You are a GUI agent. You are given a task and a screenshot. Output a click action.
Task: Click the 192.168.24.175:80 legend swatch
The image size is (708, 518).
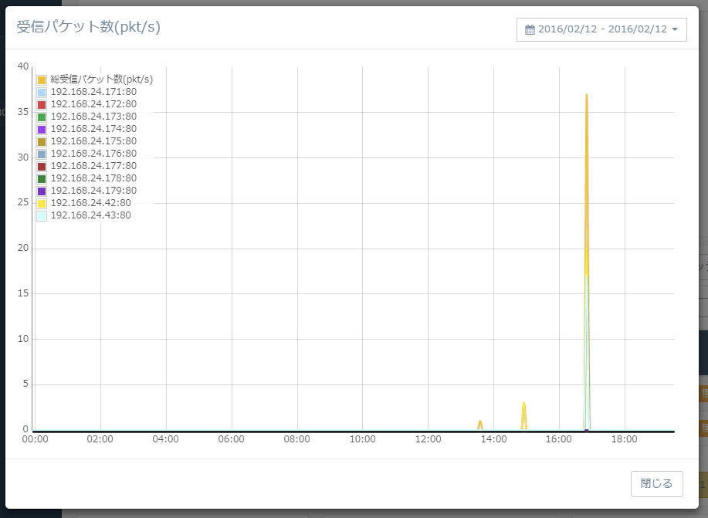(42, 141)
